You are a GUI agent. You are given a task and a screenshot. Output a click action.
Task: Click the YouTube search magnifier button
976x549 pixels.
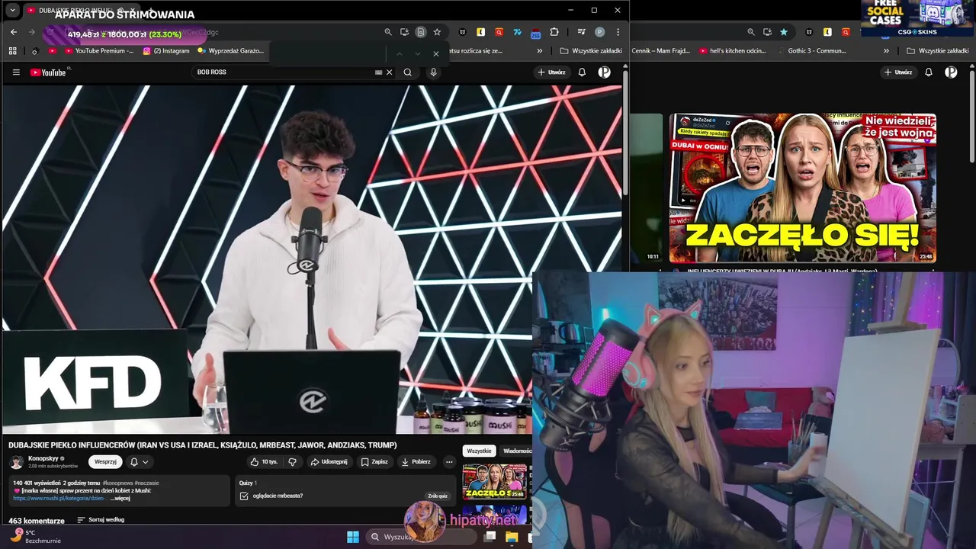click(407, 72)
